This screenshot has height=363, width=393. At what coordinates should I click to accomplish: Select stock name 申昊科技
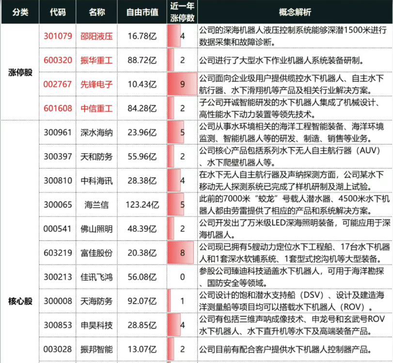click(x=97, y=325)
